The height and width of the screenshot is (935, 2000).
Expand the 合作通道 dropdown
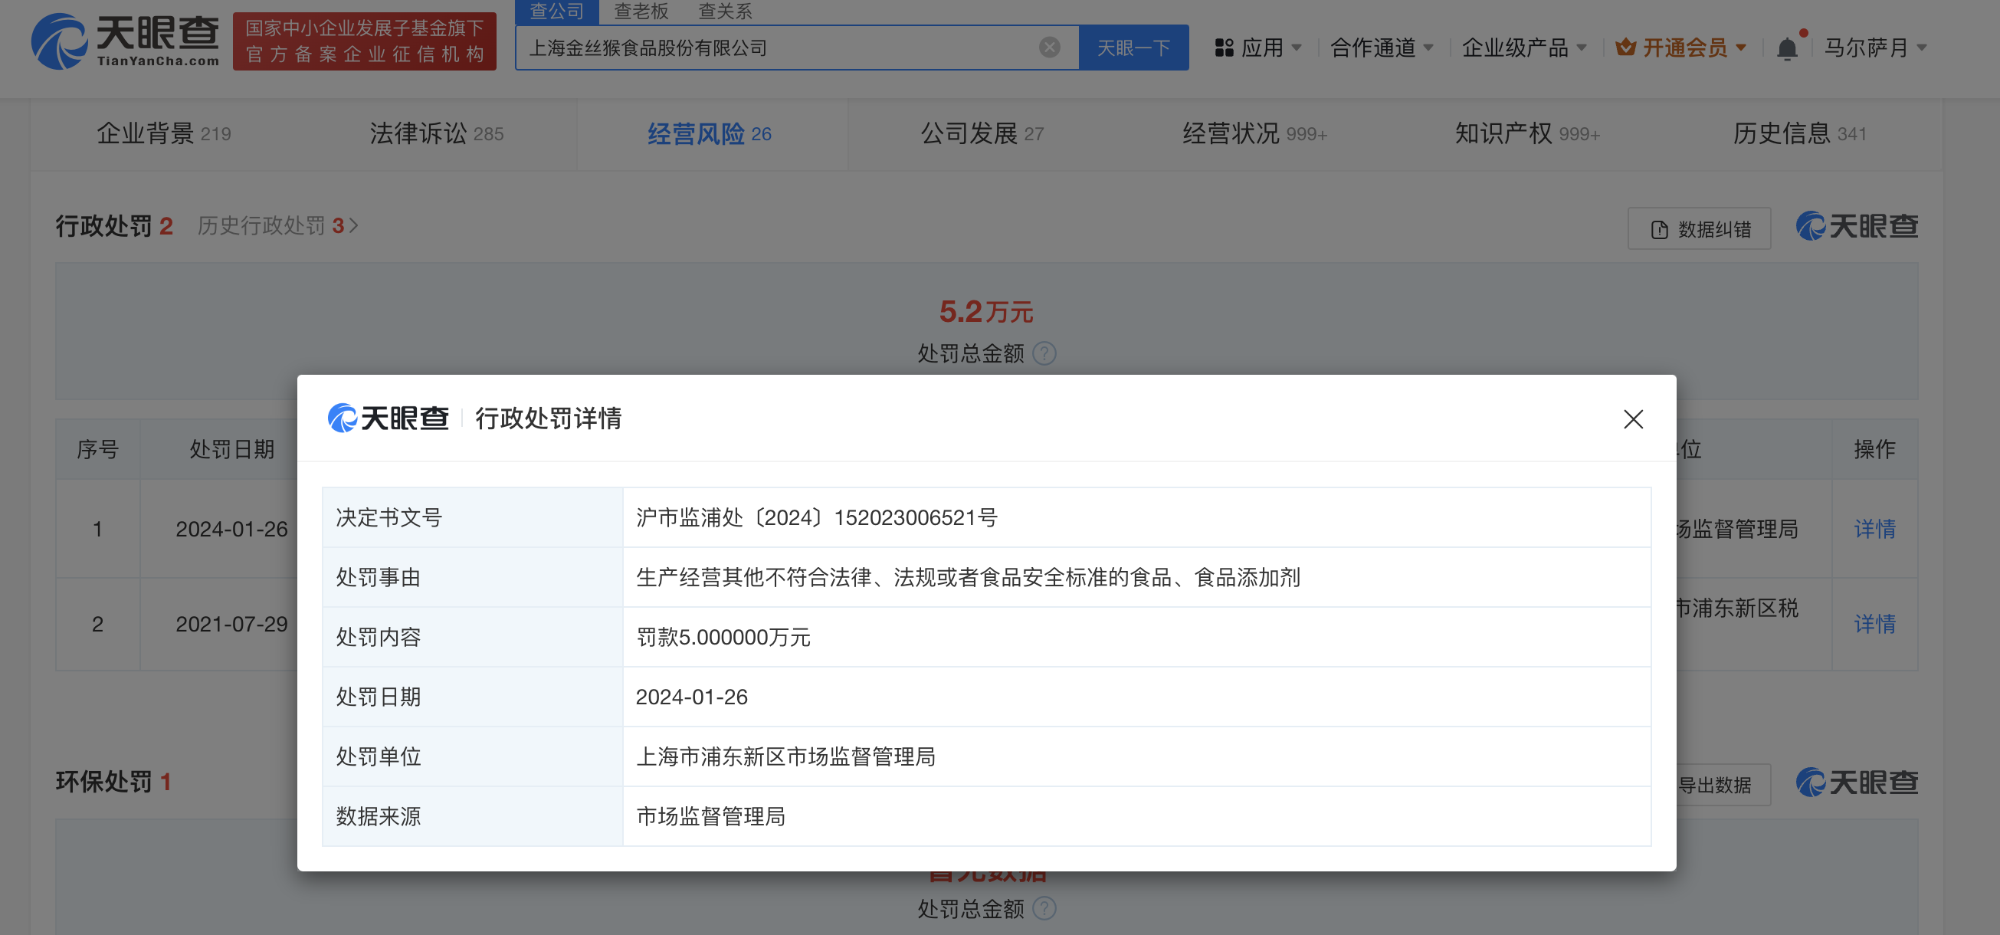tap(1428, 48)
